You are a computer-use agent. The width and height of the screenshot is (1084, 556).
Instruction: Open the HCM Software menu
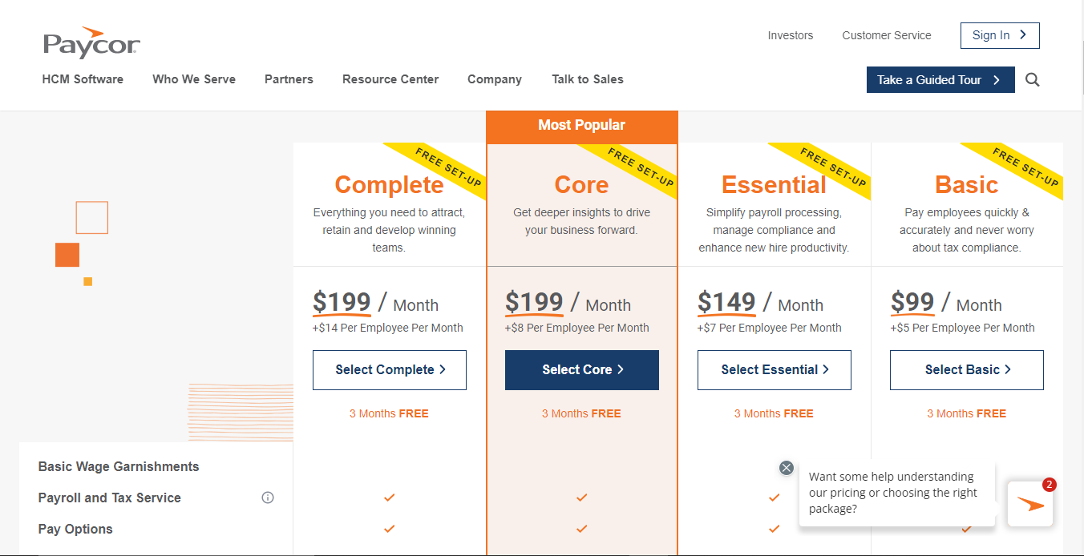click(x=83, y=79)
